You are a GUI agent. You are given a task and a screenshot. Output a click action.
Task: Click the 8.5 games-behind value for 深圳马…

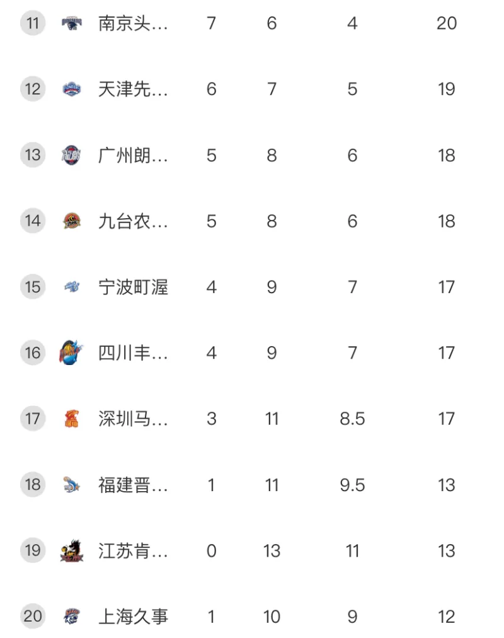click(x=352, y=419)
